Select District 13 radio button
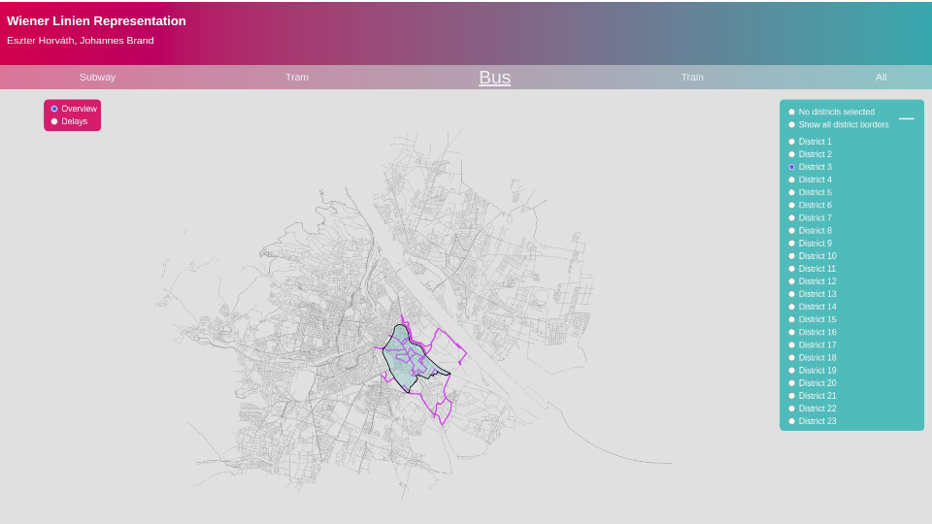This screenshot has width=932, height=524. (x=792, y=294)
